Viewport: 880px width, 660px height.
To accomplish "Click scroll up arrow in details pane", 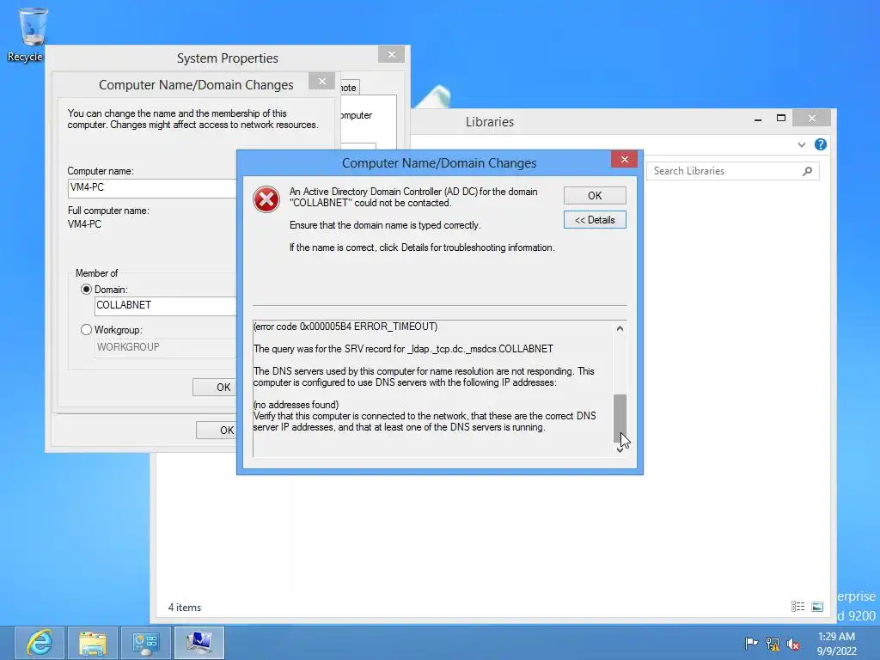I will pos(620,328).
